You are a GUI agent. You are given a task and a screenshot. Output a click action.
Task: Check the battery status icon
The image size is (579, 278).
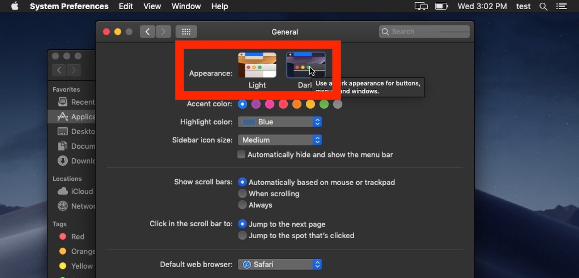pyautogui.click(x=441, y=7)
